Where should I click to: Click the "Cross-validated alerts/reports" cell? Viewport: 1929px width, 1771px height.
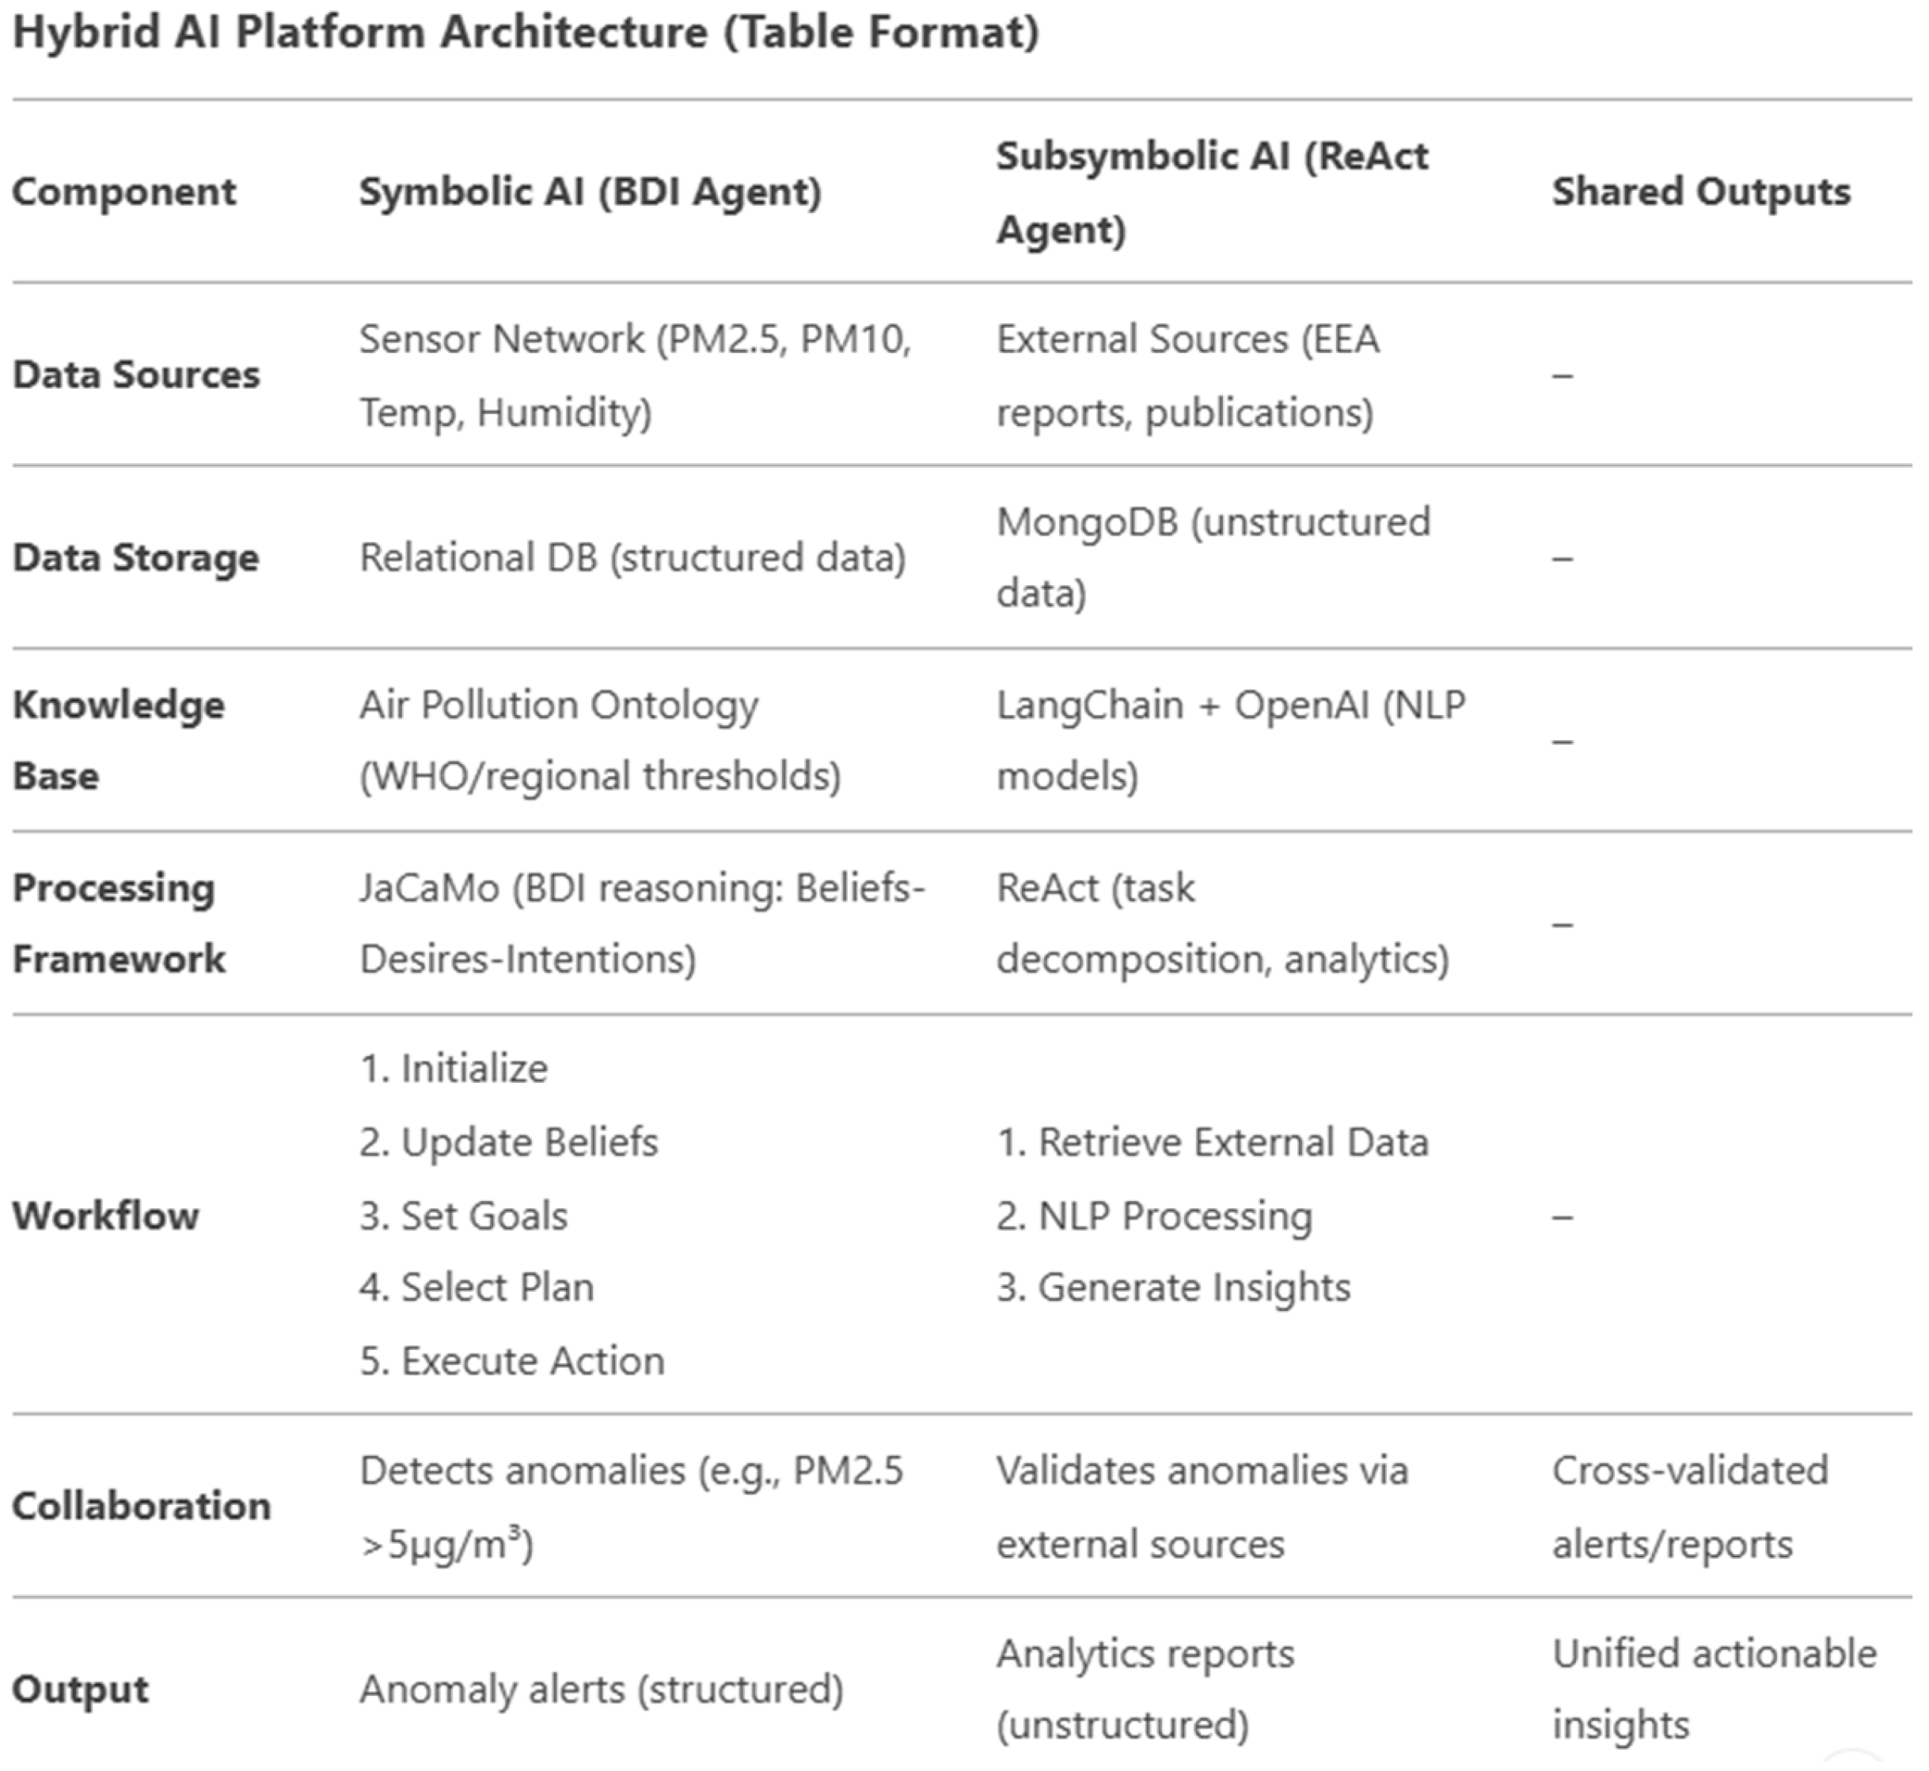click(x=1691, y=1507)
